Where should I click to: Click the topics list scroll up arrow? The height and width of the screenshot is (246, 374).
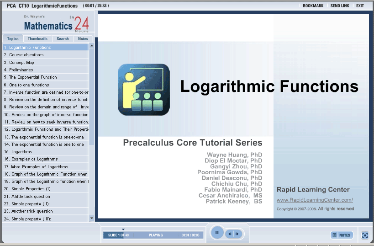pos(92,46)
